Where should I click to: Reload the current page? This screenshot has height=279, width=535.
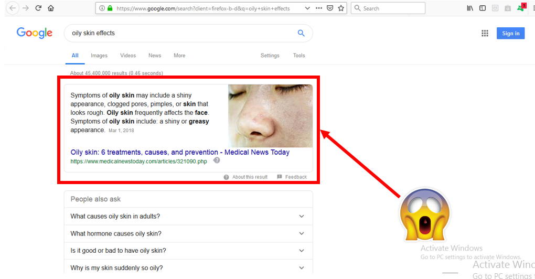(38, 8)
